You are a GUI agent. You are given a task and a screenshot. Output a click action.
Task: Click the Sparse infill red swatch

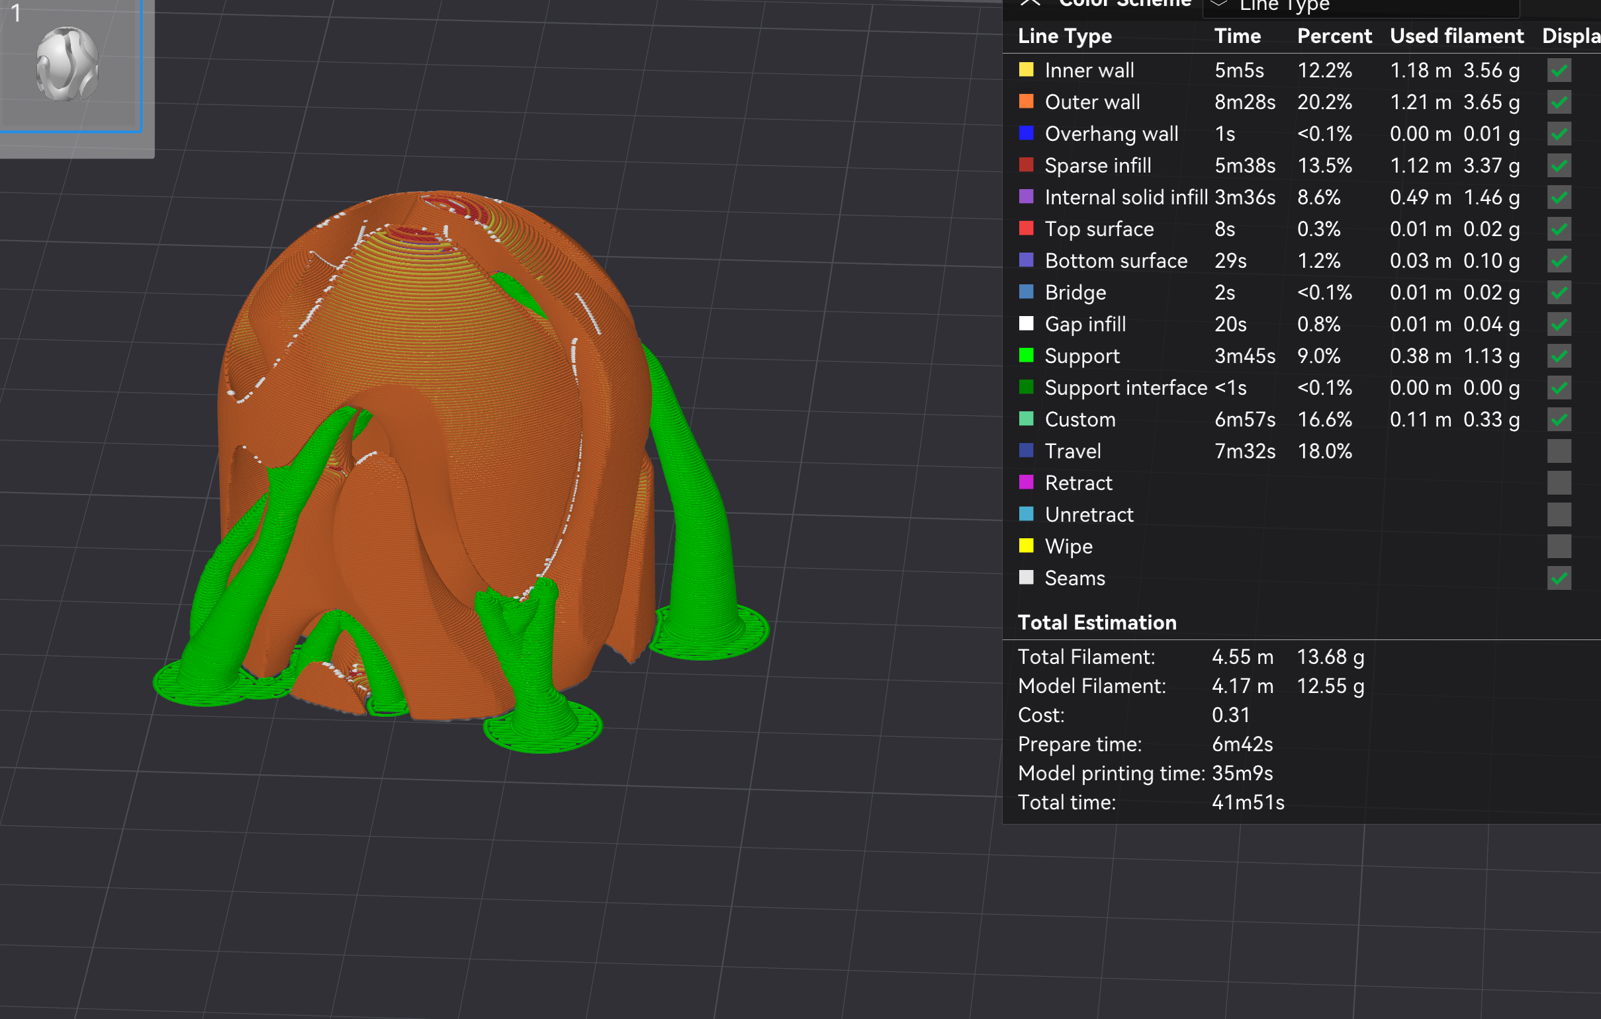click(1026, 165)
